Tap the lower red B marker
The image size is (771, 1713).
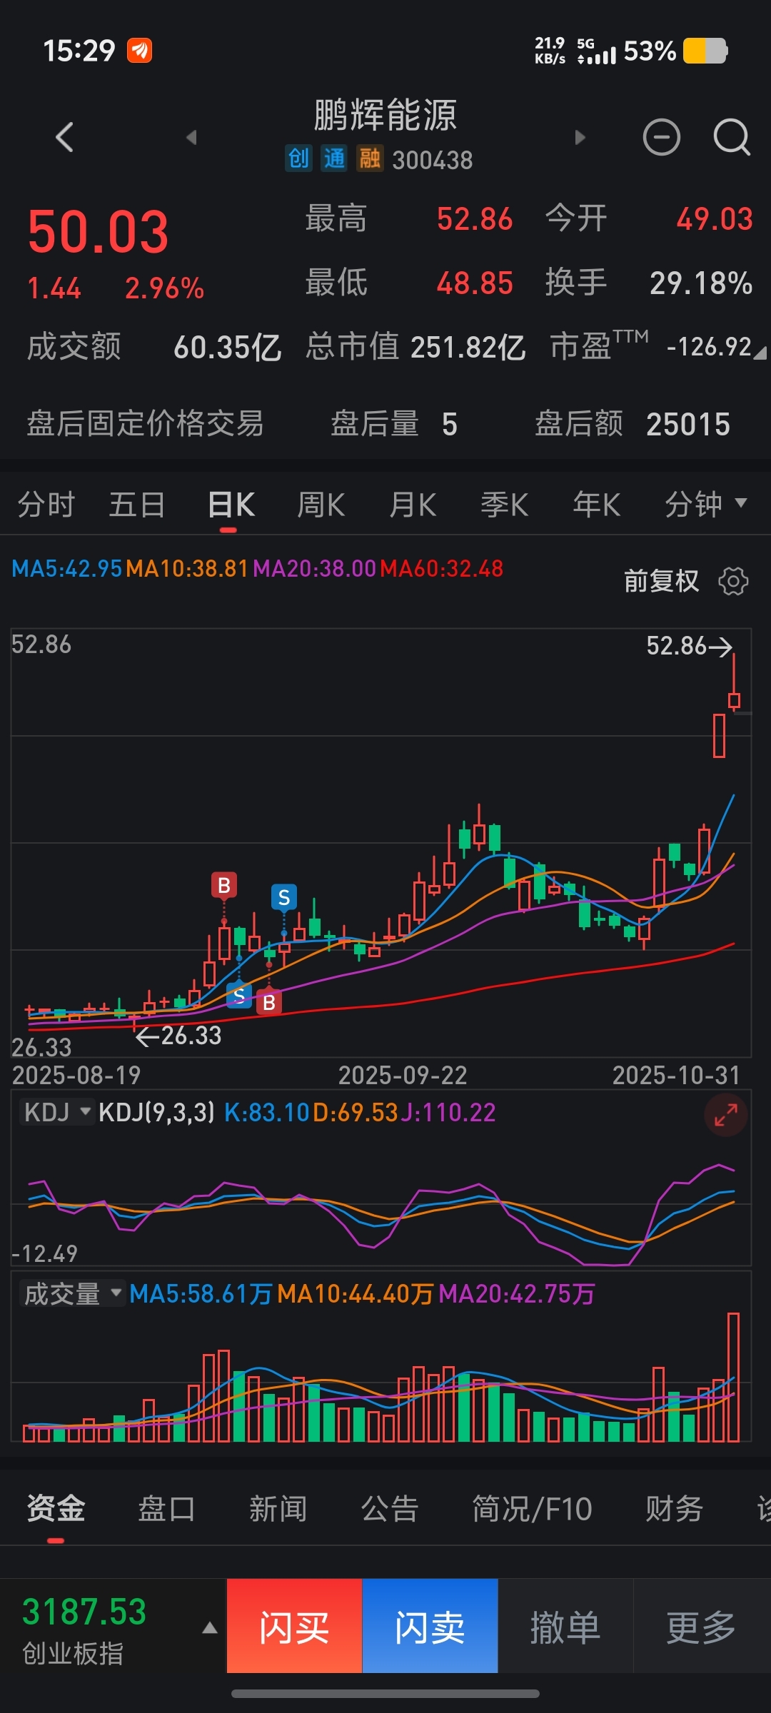point(269,1002)
